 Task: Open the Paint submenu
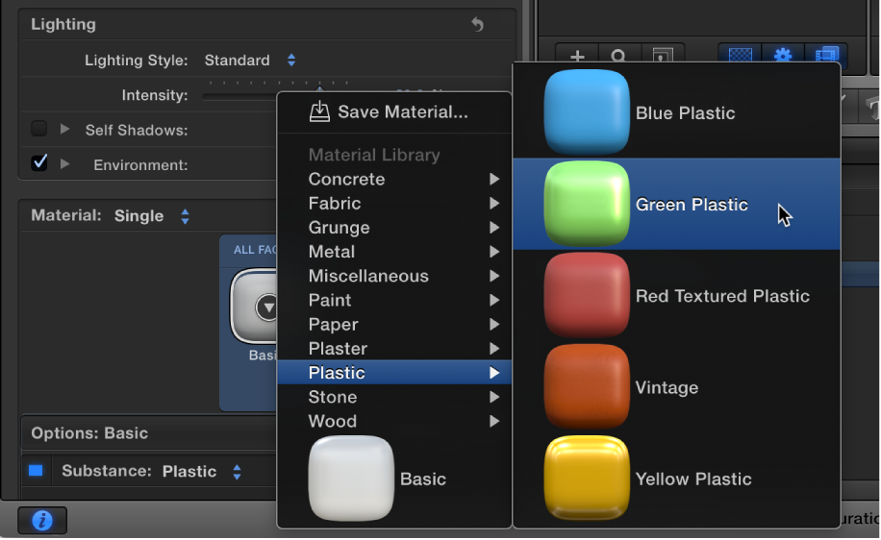[394, 300]
